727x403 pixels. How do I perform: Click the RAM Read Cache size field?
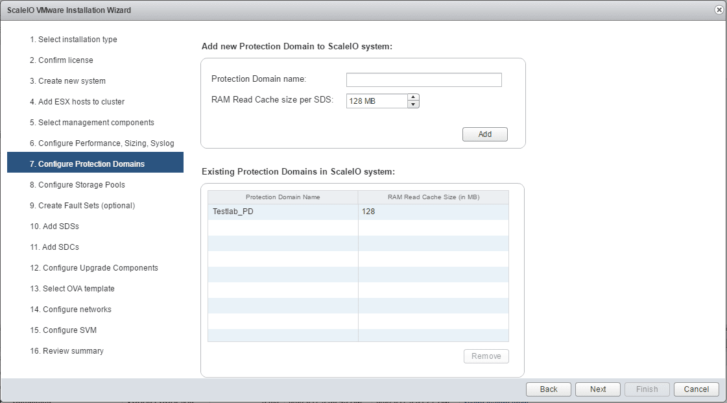(377, 101)
